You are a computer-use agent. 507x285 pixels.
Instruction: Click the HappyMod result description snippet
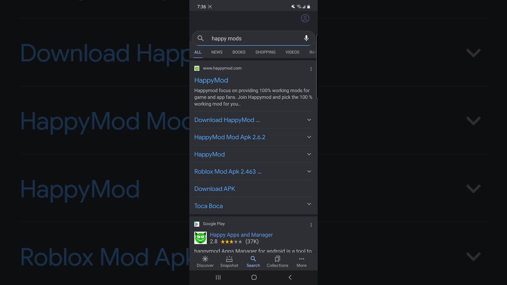coord(253,97)
